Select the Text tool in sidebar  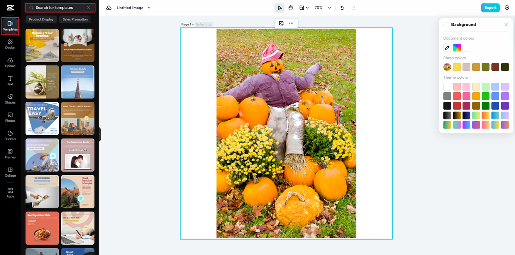10,81
